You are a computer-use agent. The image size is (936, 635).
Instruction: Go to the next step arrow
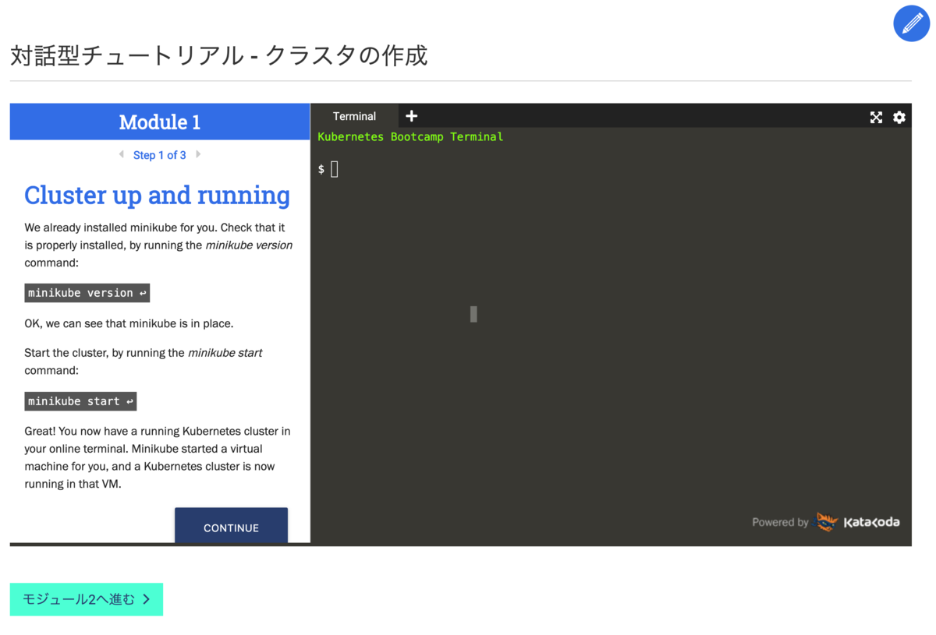click(198, 154)
